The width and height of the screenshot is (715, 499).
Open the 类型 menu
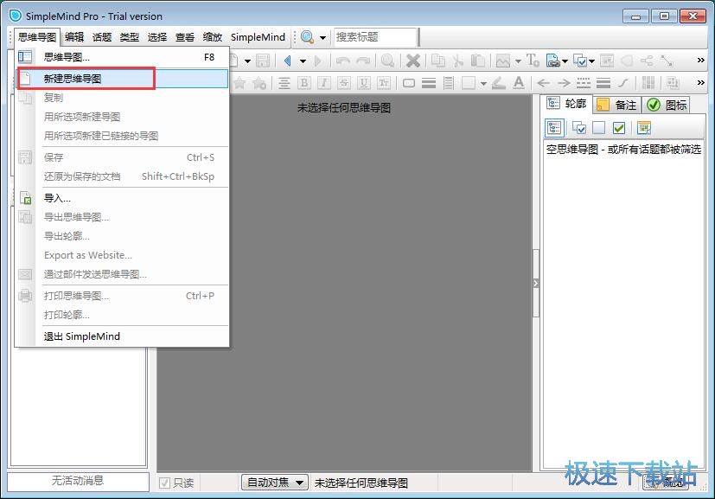point(130,37)
